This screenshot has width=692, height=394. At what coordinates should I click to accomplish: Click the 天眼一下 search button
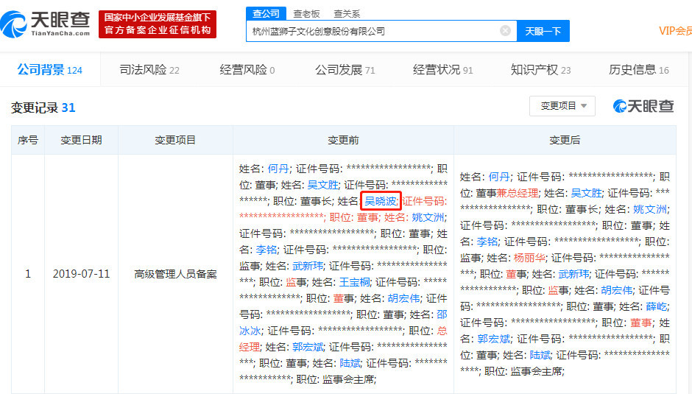point(543,31)
